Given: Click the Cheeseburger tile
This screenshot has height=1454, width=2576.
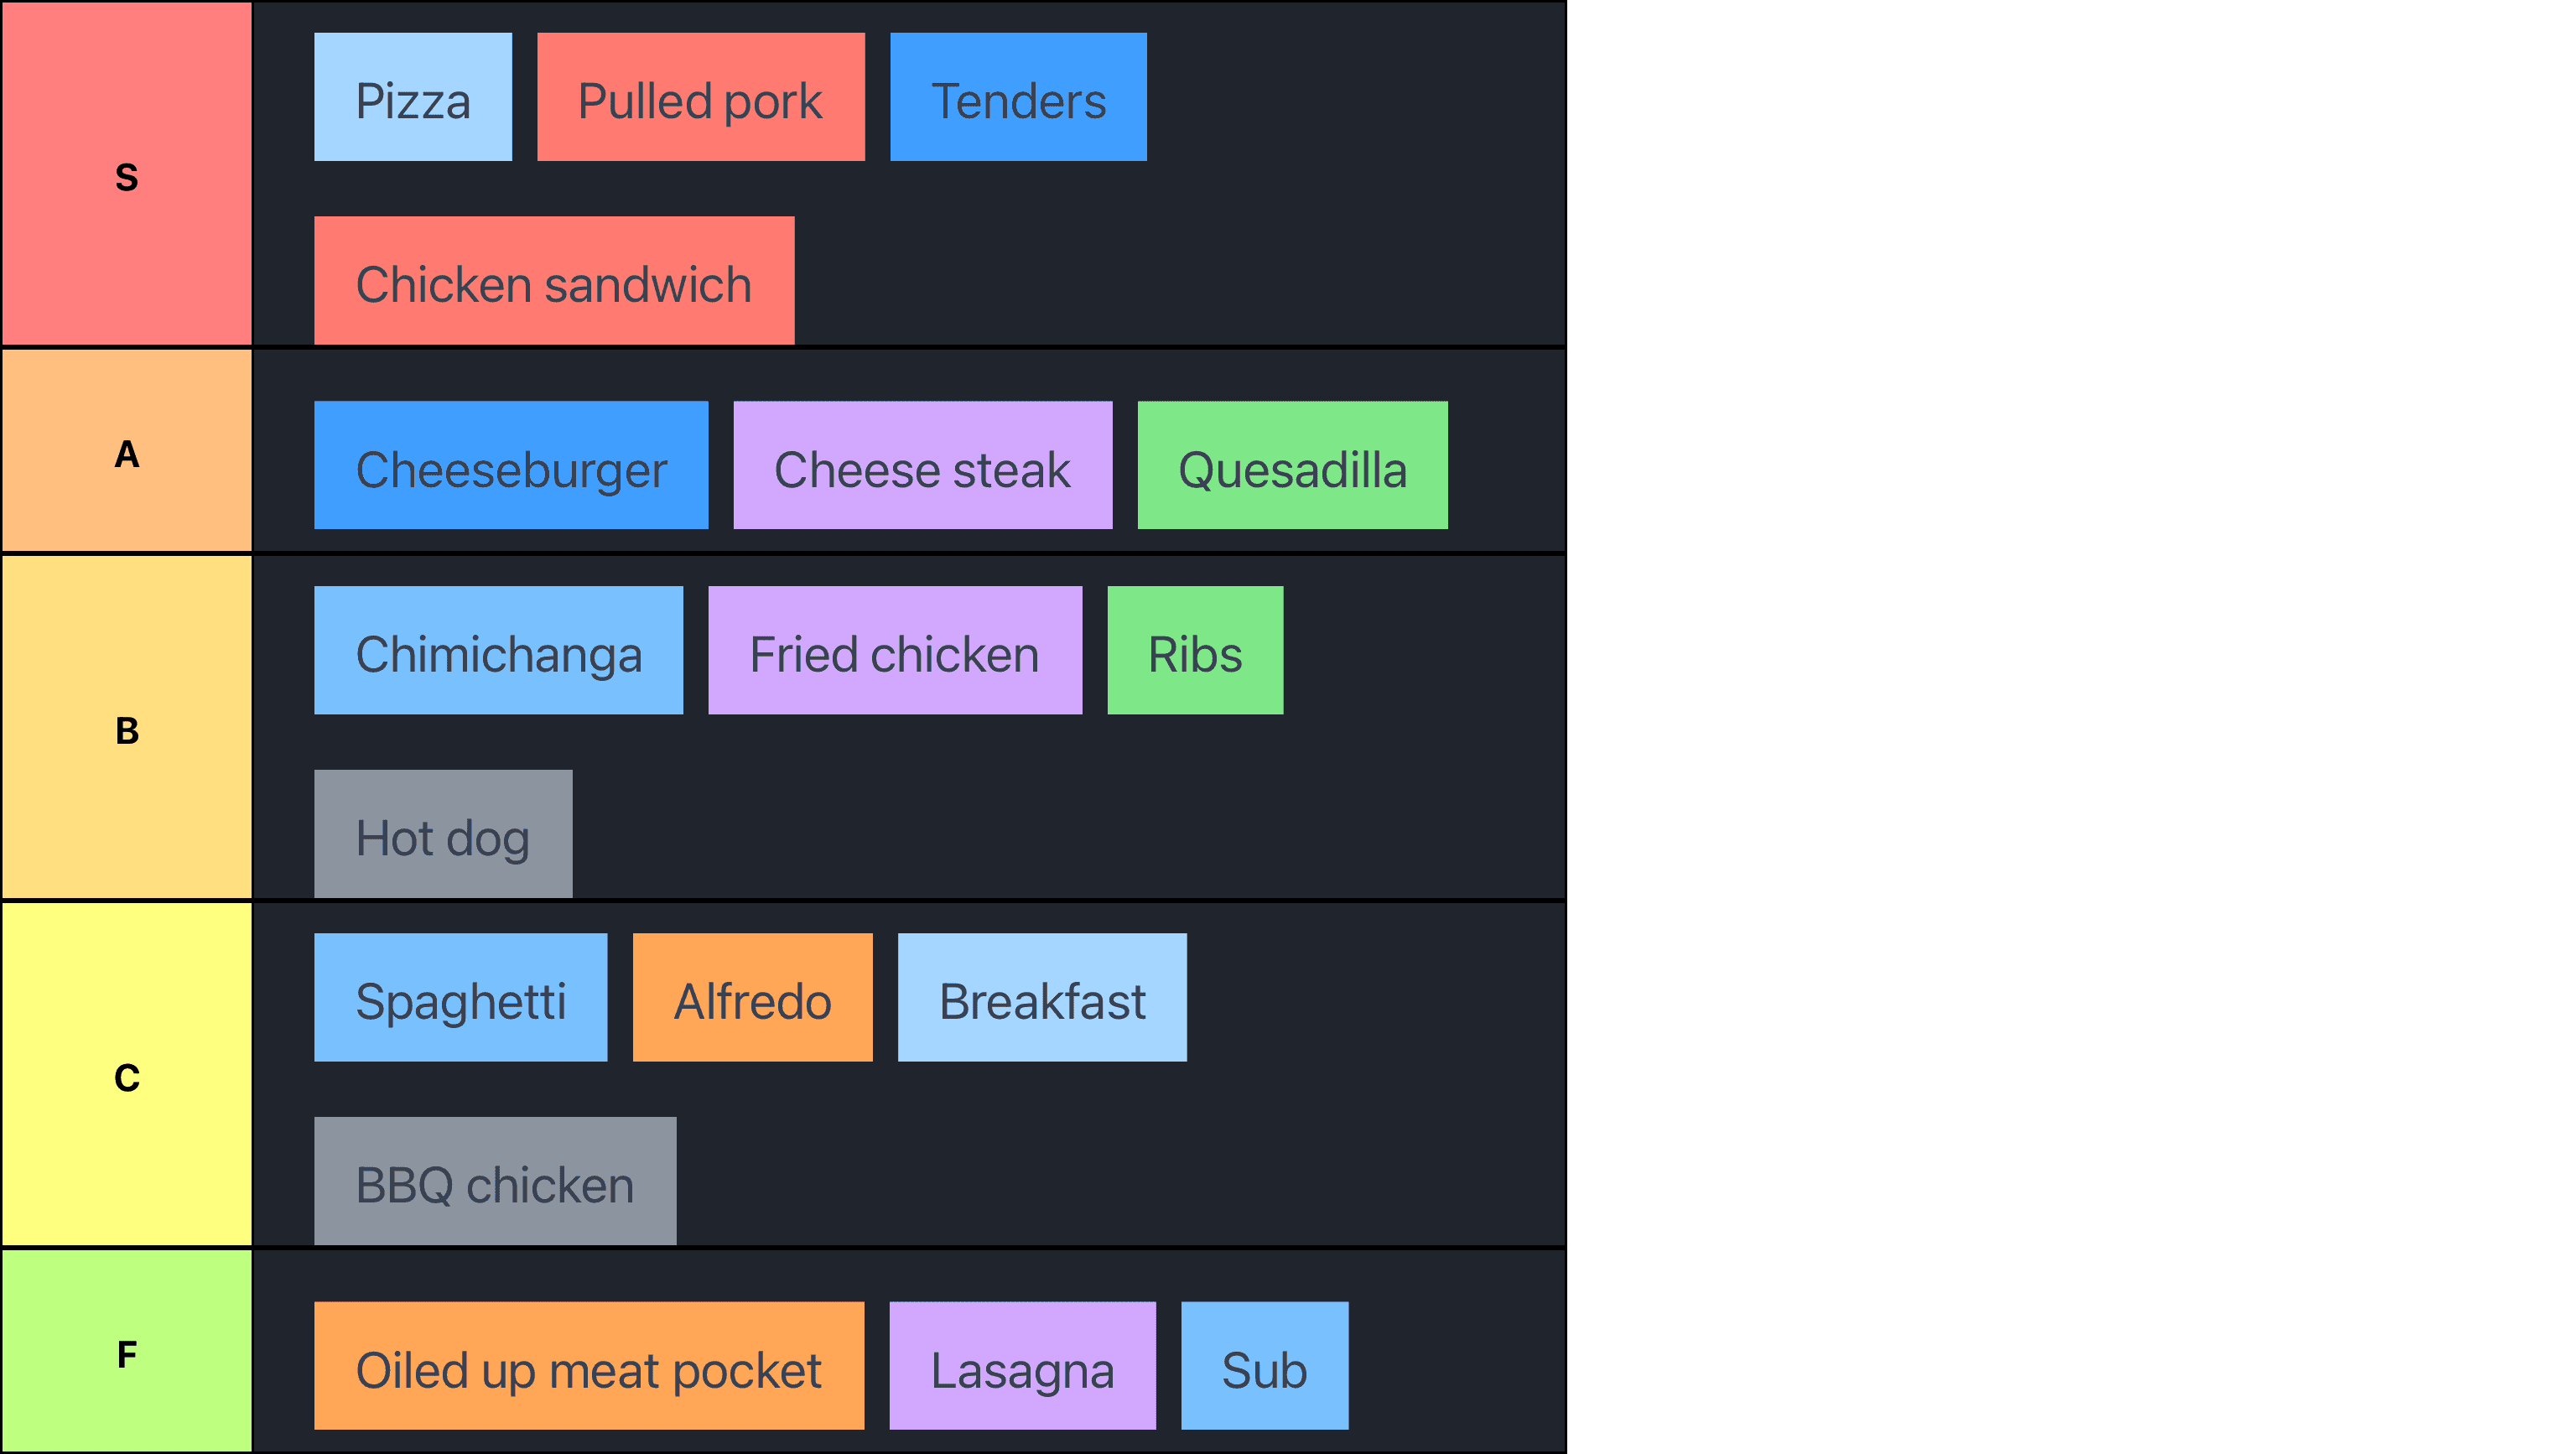Looking at the screenshot, I should tap(511, 465).
